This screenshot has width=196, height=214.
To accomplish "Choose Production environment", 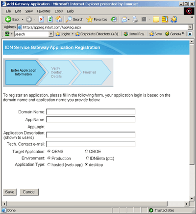I will pyautogui.click(x=49, y=158).
